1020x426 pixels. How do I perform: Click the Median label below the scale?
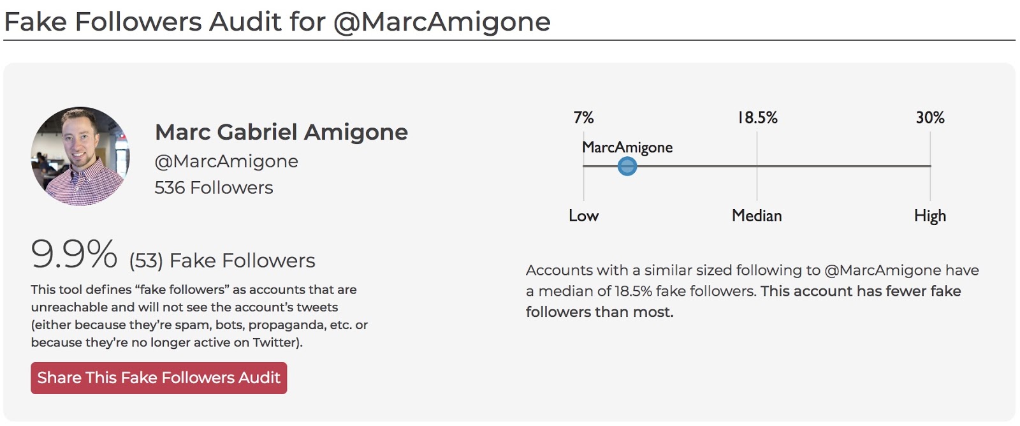point(757,216)
